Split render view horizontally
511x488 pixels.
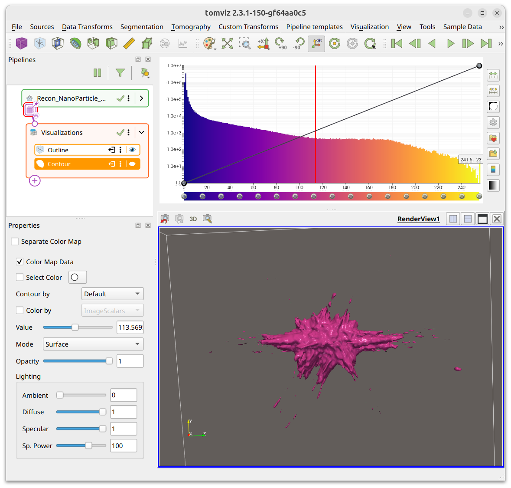point(453,219)
